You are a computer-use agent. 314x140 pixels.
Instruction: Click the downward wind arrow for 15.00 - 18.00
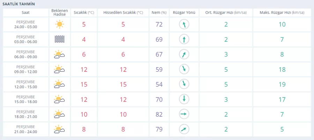pos(184,99)
